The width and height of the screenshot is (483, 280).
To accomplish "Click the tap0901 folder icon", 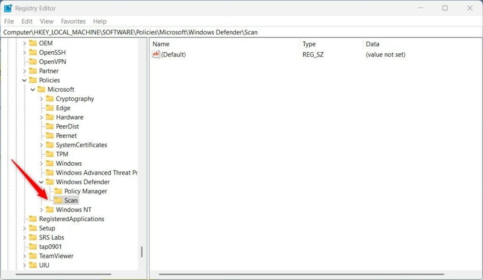I will pyautogui.click(x=33, y=246).
